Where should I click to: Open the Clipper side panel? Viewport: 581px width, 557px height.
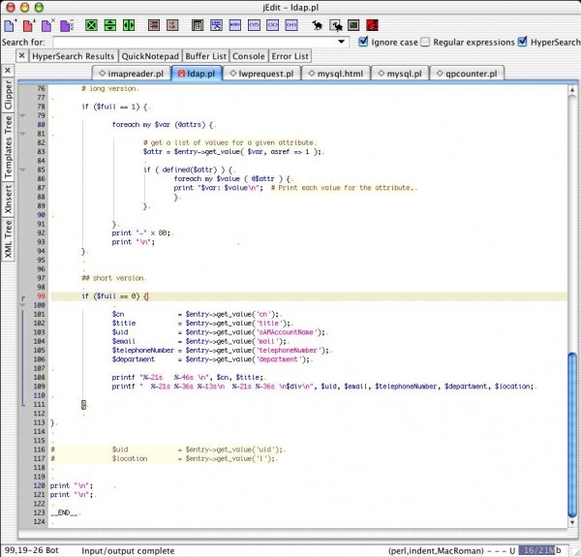(8, 95)
